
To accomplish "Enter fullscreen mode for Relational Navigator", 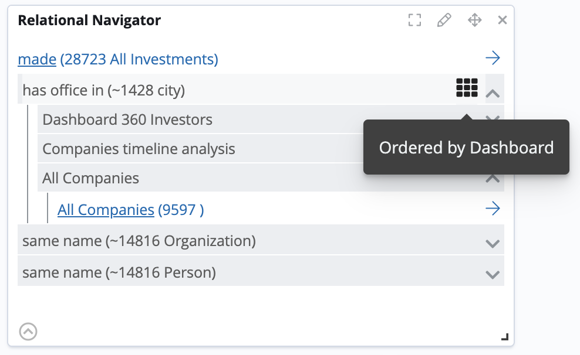I will pyautogui.click(x=414, y=19).
